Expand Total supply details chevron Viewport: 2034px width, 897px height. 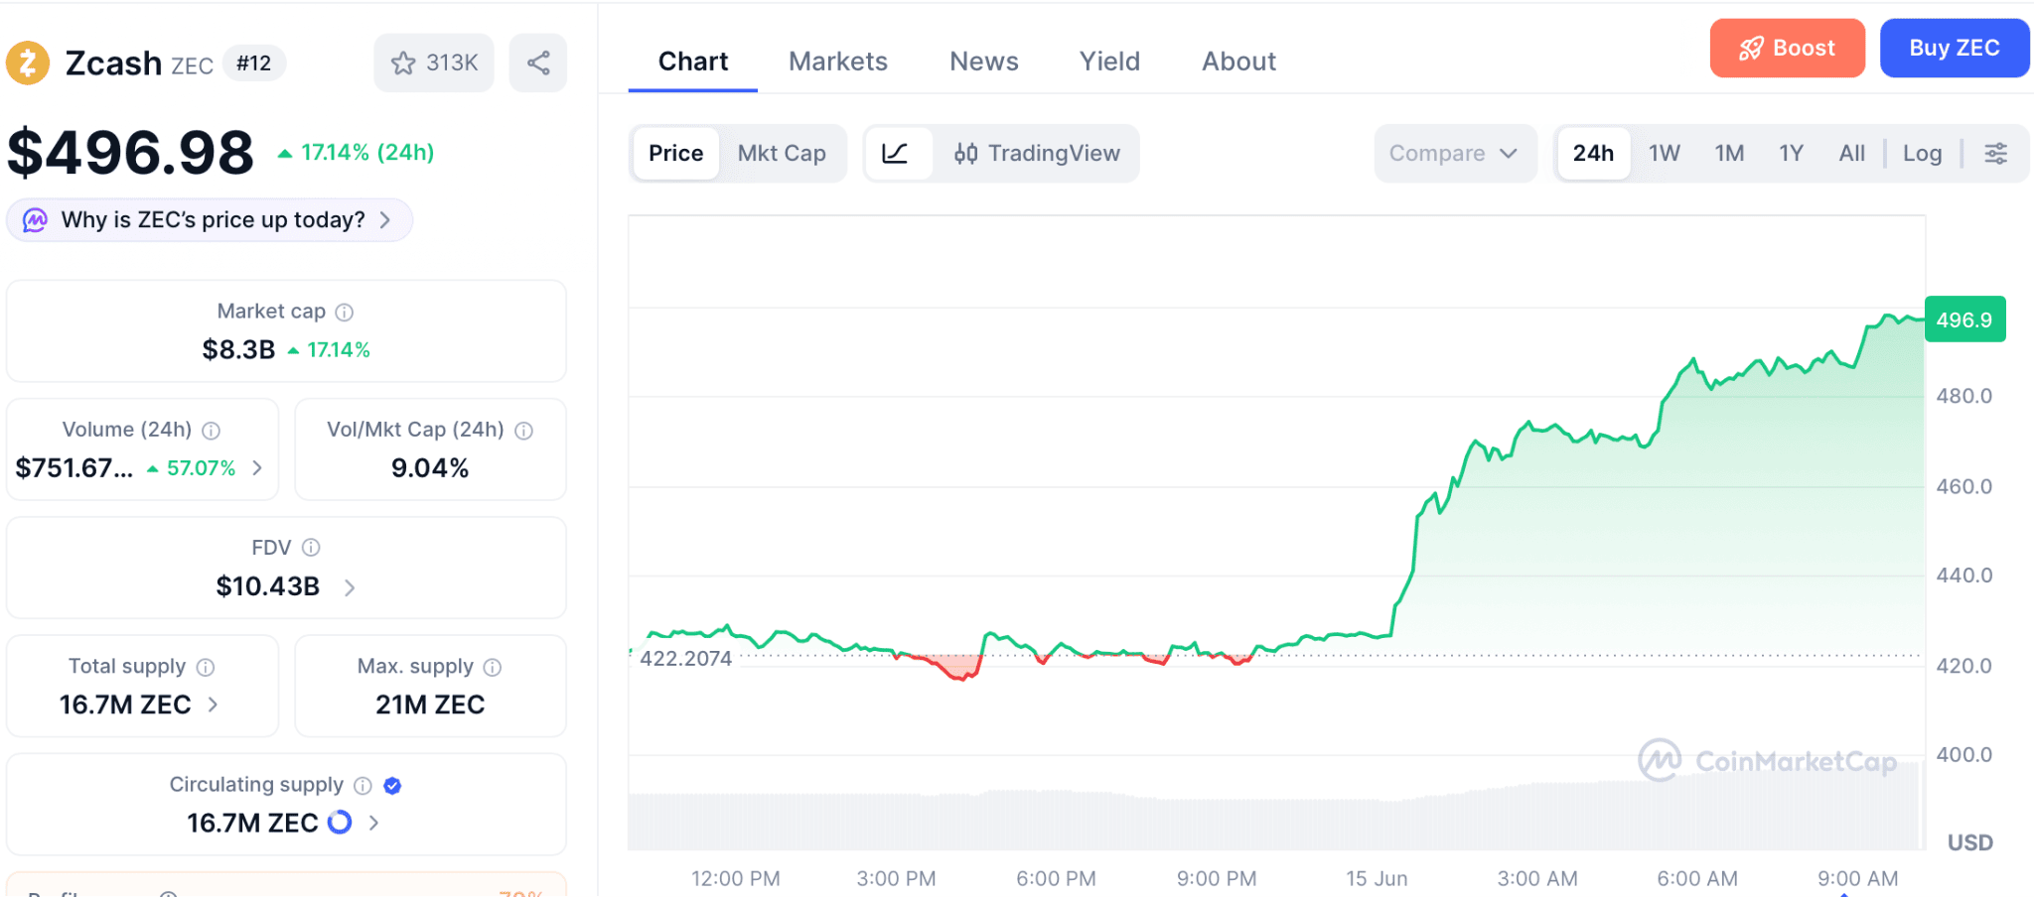(x=213, y=705)
